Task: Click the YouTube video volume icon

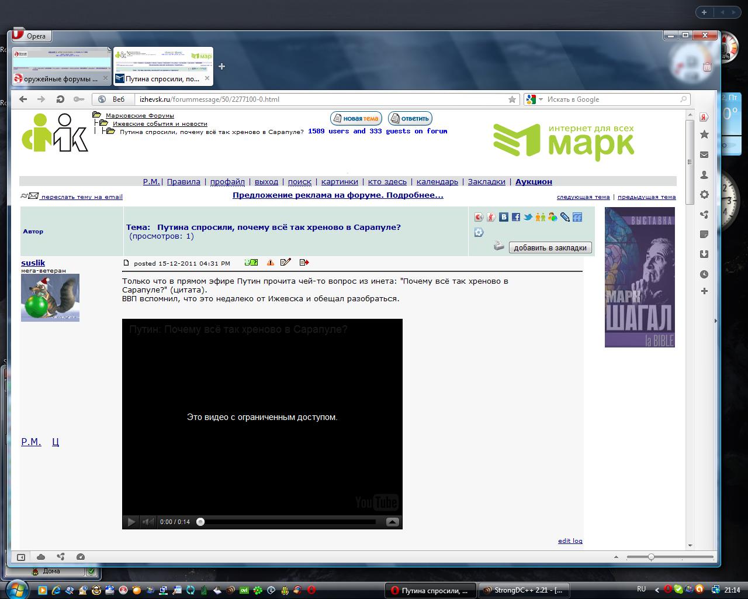Action: [148, 522]
